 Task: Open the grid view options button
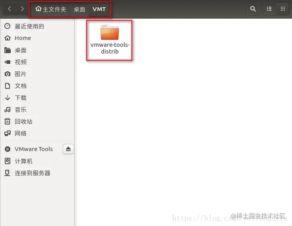pos(283,9)
